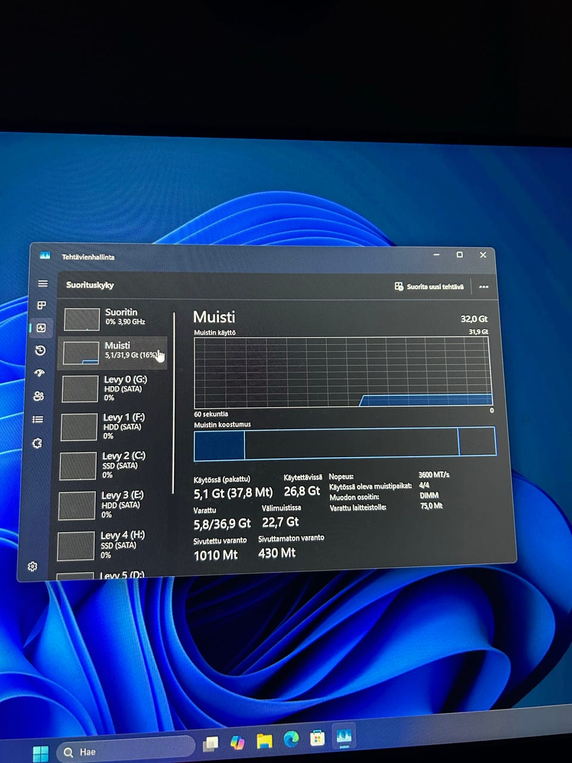Select the Suoritin (CPU) performance item
This screenshot has height=763, width=572.
[113, 318]
